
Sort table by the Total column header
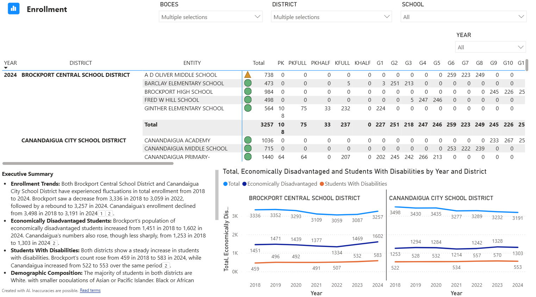pyautogui.click(x=258, y=63)
